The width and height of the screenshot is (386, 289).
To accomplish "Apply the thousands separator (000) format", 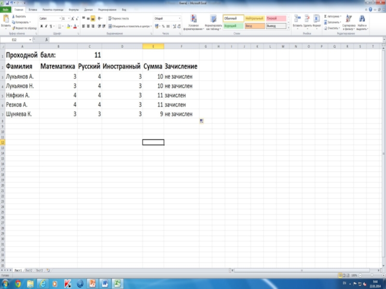I will pos(168,26).
